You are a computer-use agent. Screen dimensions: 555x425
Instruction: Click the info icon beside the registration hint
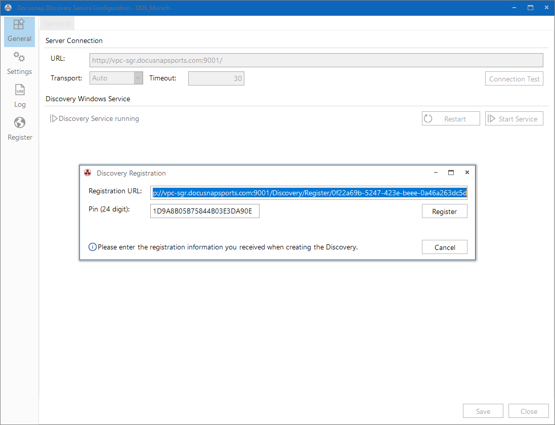click(93, 247)
